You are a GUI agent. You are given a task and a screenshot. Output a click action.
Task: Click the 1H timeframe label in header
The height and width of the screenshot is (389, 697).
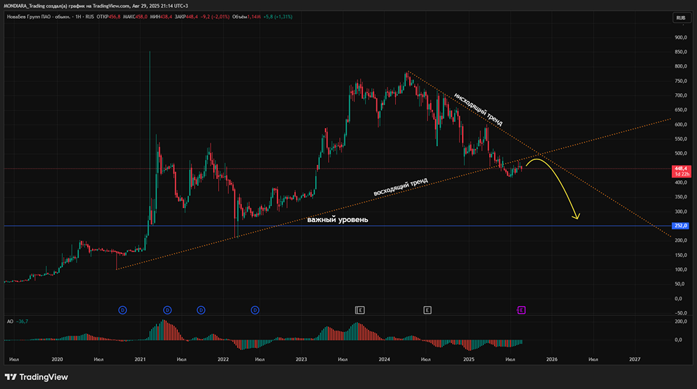pyautogui.click(x=78, y=17)
